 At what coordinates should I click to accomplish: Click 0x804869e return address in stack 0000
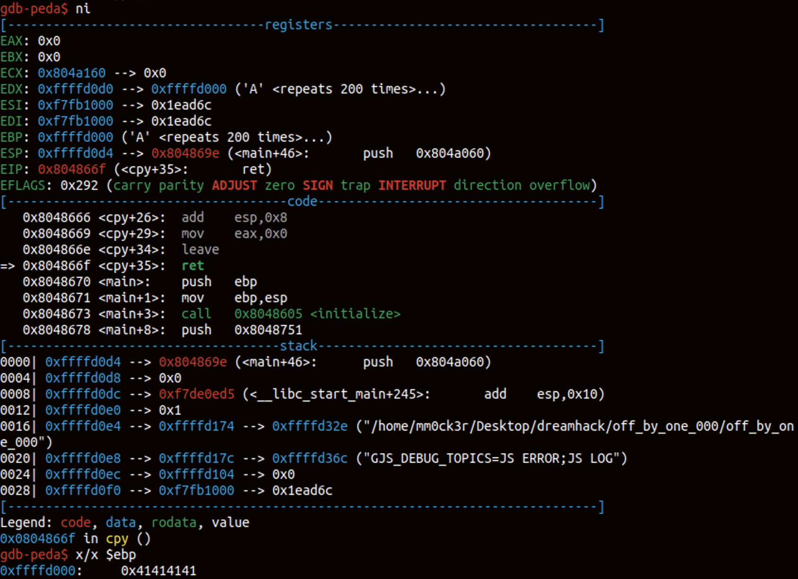point(193,362)
